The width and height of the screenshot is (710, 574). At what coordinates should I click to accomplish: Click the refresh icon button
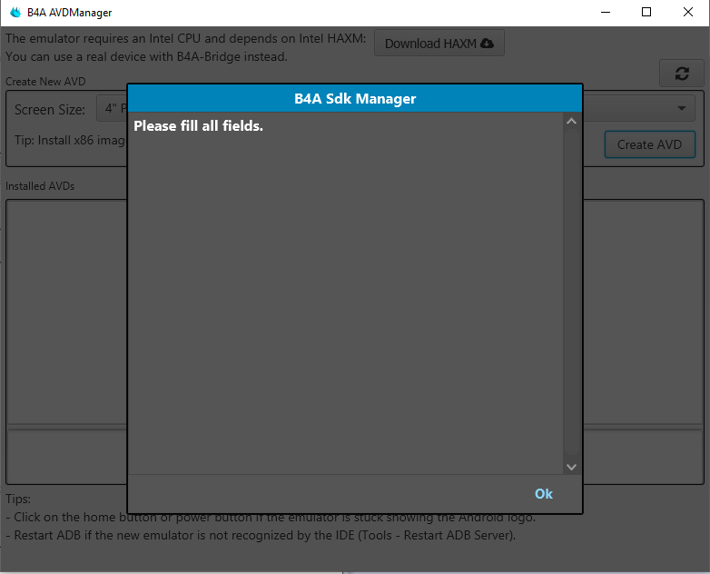682,73
